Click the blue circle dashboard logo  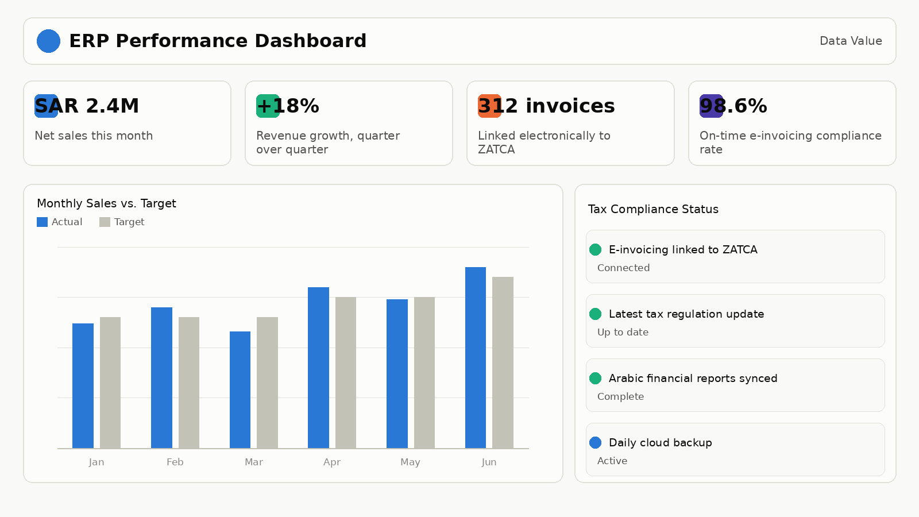click(x=48, y=41)
